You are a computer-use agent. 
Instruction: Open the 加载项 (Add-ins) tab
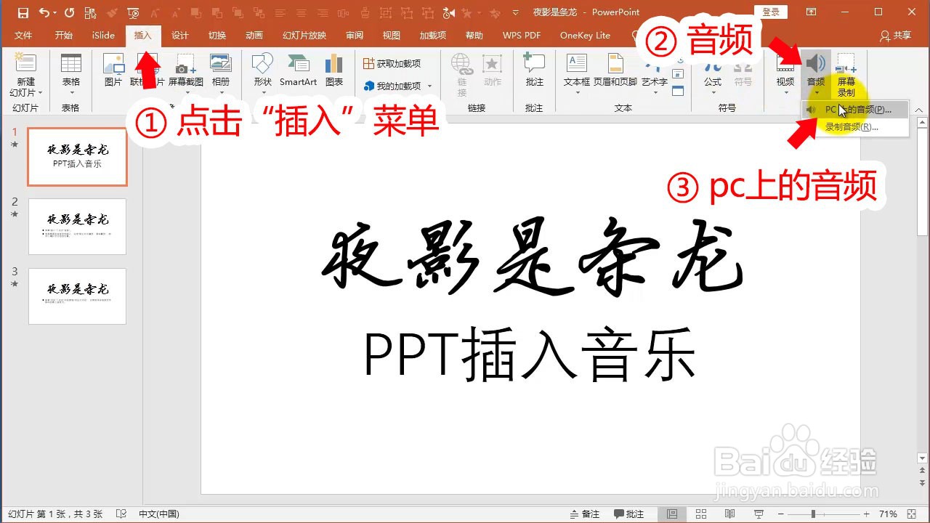pos(432,36)
